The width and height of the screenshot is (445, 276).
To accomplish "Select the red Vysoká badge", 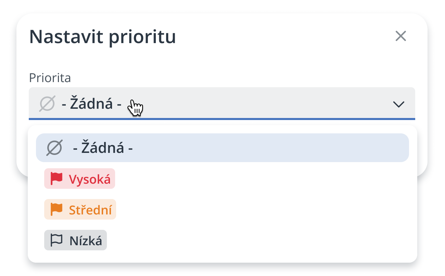I will 79,179.
